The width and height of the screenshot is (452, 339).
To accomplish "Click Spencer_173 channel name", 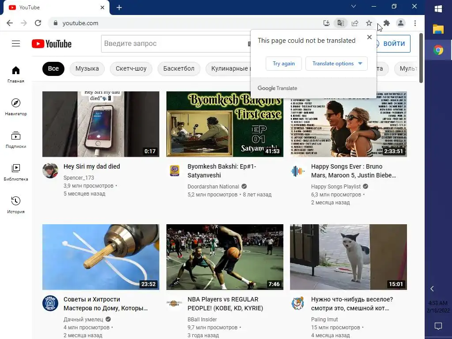I will (79, 178).
